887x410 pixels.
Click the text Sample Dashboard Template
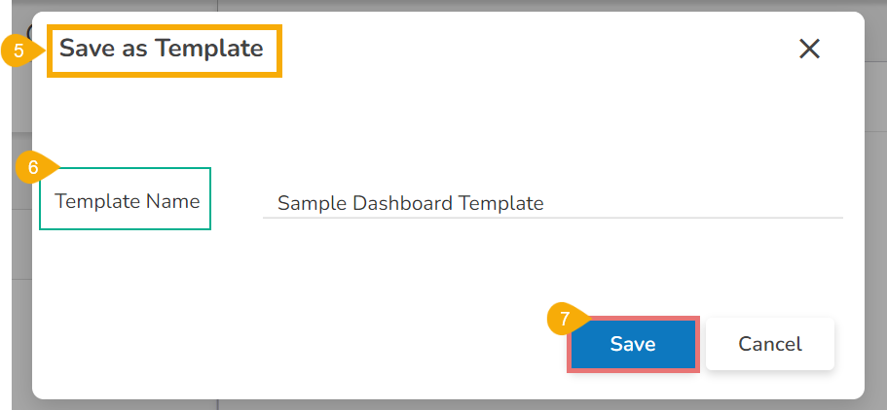click(410, 203)
